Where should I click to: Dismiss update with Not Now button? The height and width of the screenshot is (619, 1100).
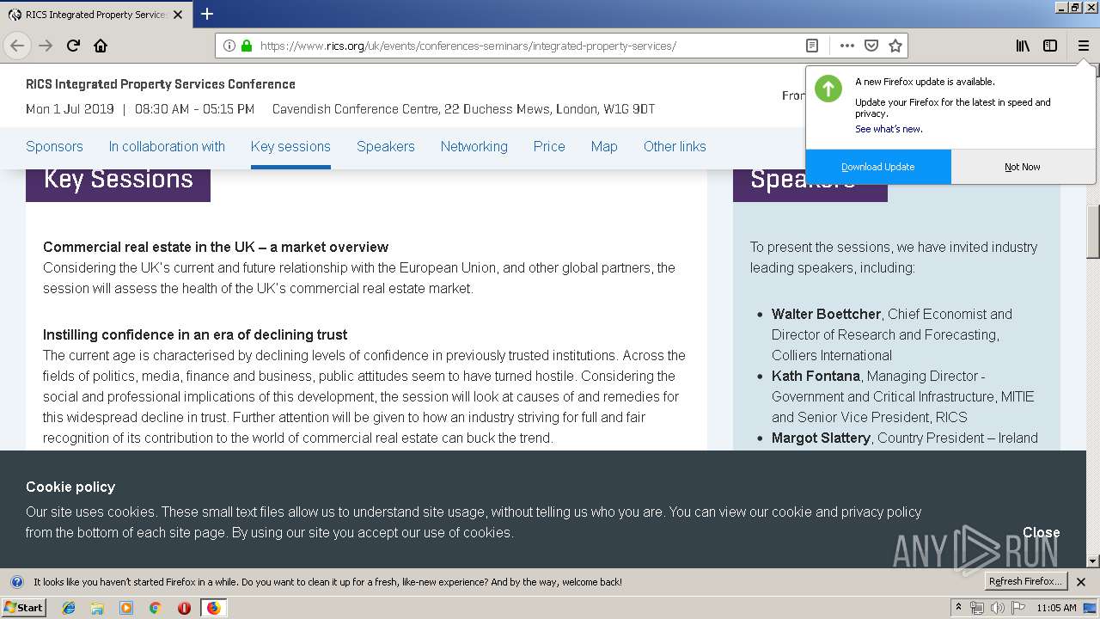click(1023, 167)
